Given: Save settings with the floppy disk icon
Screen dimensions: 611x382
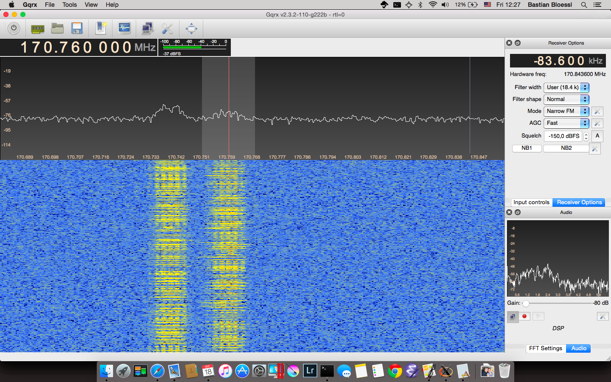Looking at the screenshot, I should tap(77, 28).
